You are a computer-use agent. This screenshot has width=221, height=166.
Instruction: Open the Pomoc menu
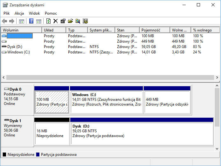pos(51,13)
